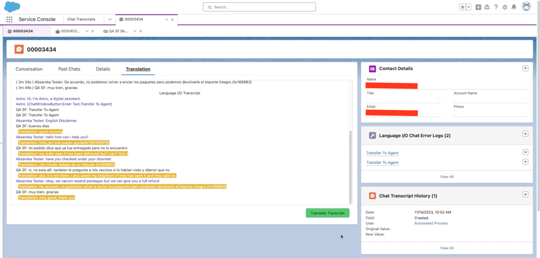Edit the Title field pencil icon
Screen dimensions: 540x258
(x=438, y=99)
